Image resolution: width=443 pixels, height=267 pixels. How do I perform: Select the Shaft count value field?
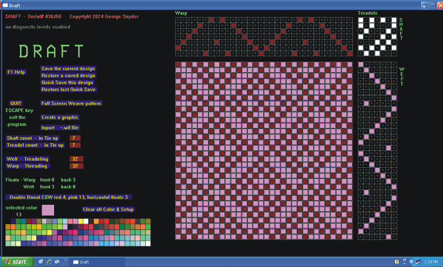(75, 138)
